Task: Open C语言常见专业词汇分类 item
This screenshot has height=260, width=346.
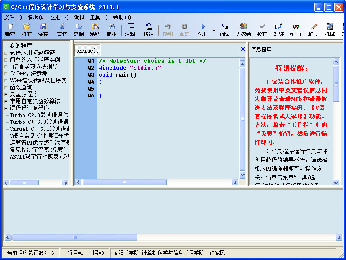Action: coord(39,136)
